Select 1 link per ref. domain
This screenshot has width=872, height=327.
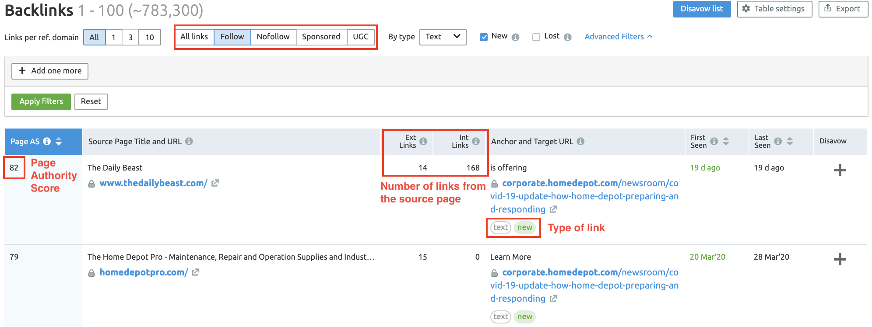(x=113, y=37)
